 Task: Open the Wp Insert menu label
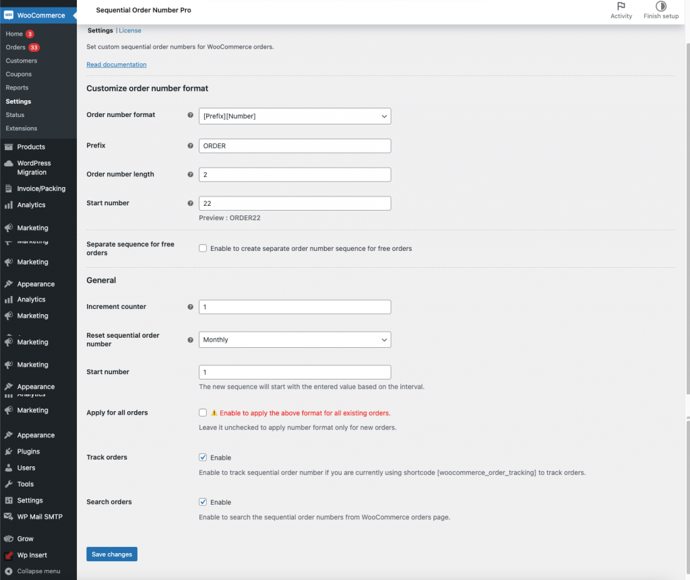coord(32,555)
